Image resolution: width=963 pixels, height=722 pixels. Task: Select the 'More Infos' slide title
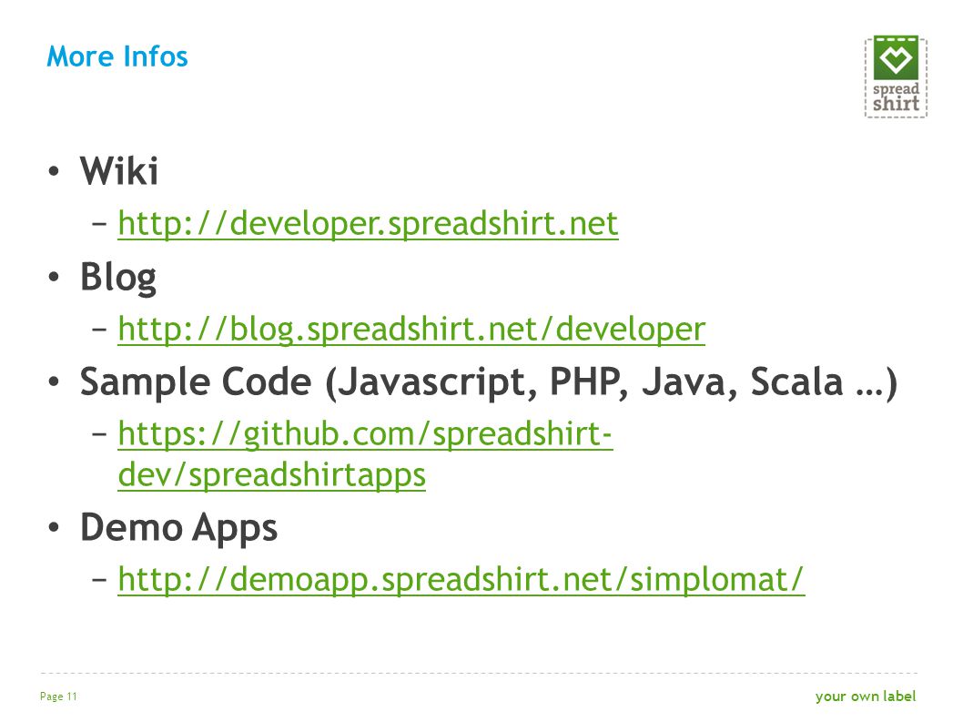(117, 56)
